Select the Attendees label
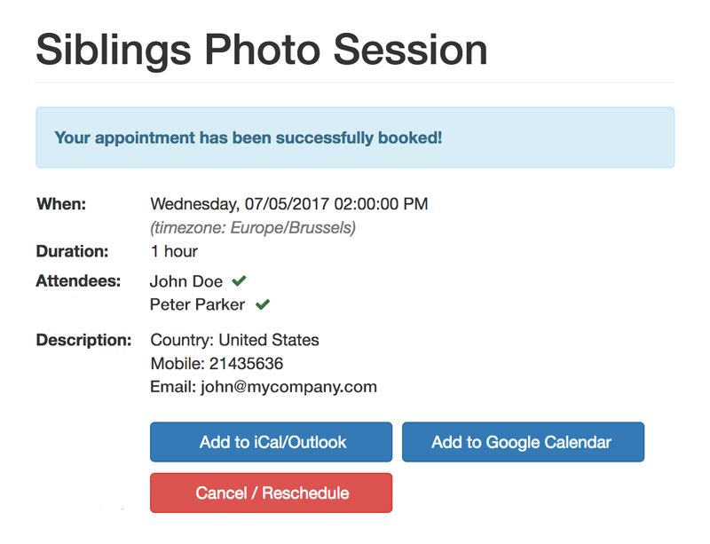 (x=78, y=281)
